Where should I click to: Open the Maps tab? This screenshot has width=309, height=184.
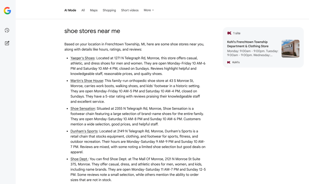[x=94, y=10]
